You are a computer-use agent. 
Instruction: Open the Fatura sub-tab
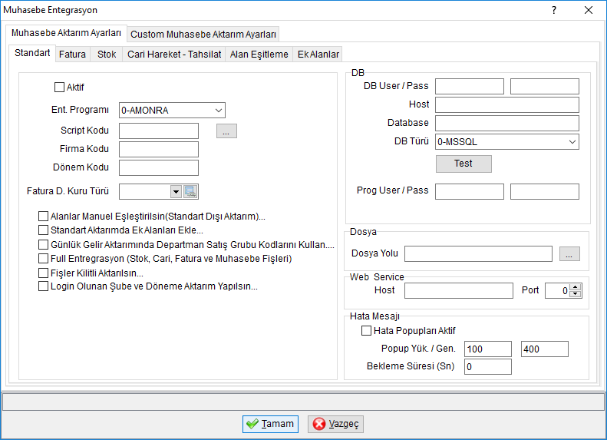(x=72, y=55)
